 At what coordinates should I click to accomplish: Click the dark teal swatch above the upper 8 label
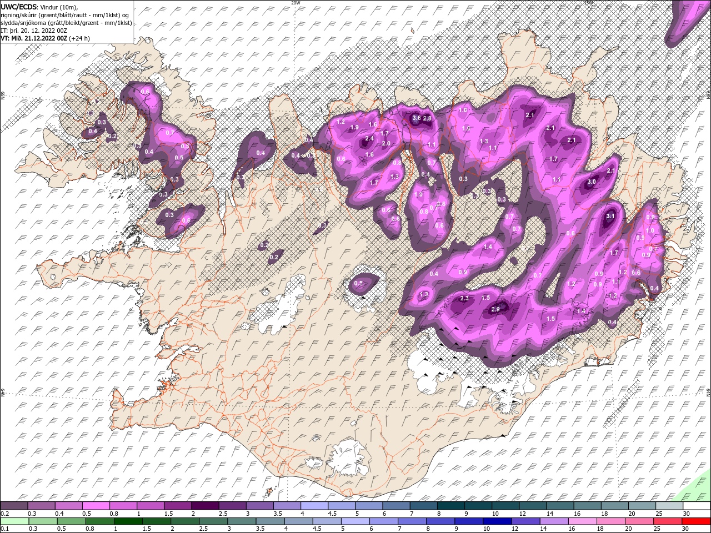tap(451, 505)
